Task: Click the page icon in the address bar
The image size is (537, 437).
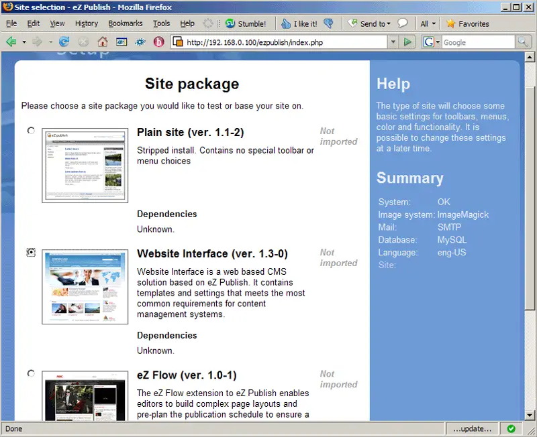Action: click(178, 42)
